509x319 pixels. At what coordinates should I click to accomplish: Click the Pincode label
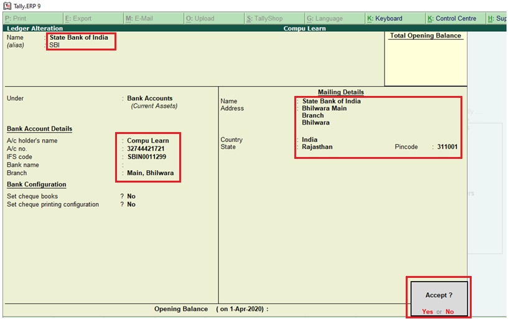(406, 146)
